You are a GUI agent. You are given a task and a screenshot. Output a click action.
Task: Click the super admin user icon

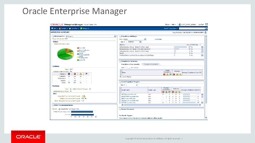click(x=180, y=24)
